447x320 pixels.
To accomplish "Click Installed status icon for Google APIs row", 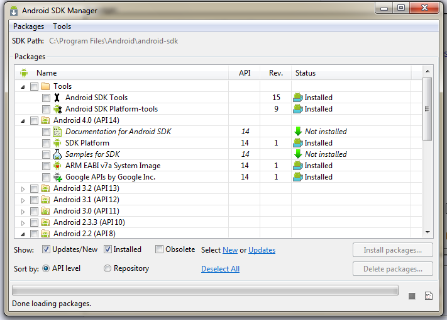I will tap(298, 177).
